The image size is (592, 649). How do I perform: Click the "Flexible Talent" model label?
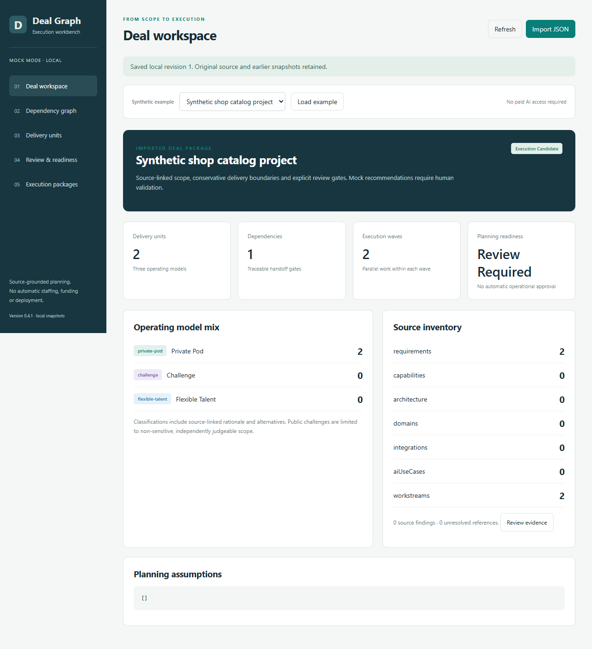click(196, 399)
